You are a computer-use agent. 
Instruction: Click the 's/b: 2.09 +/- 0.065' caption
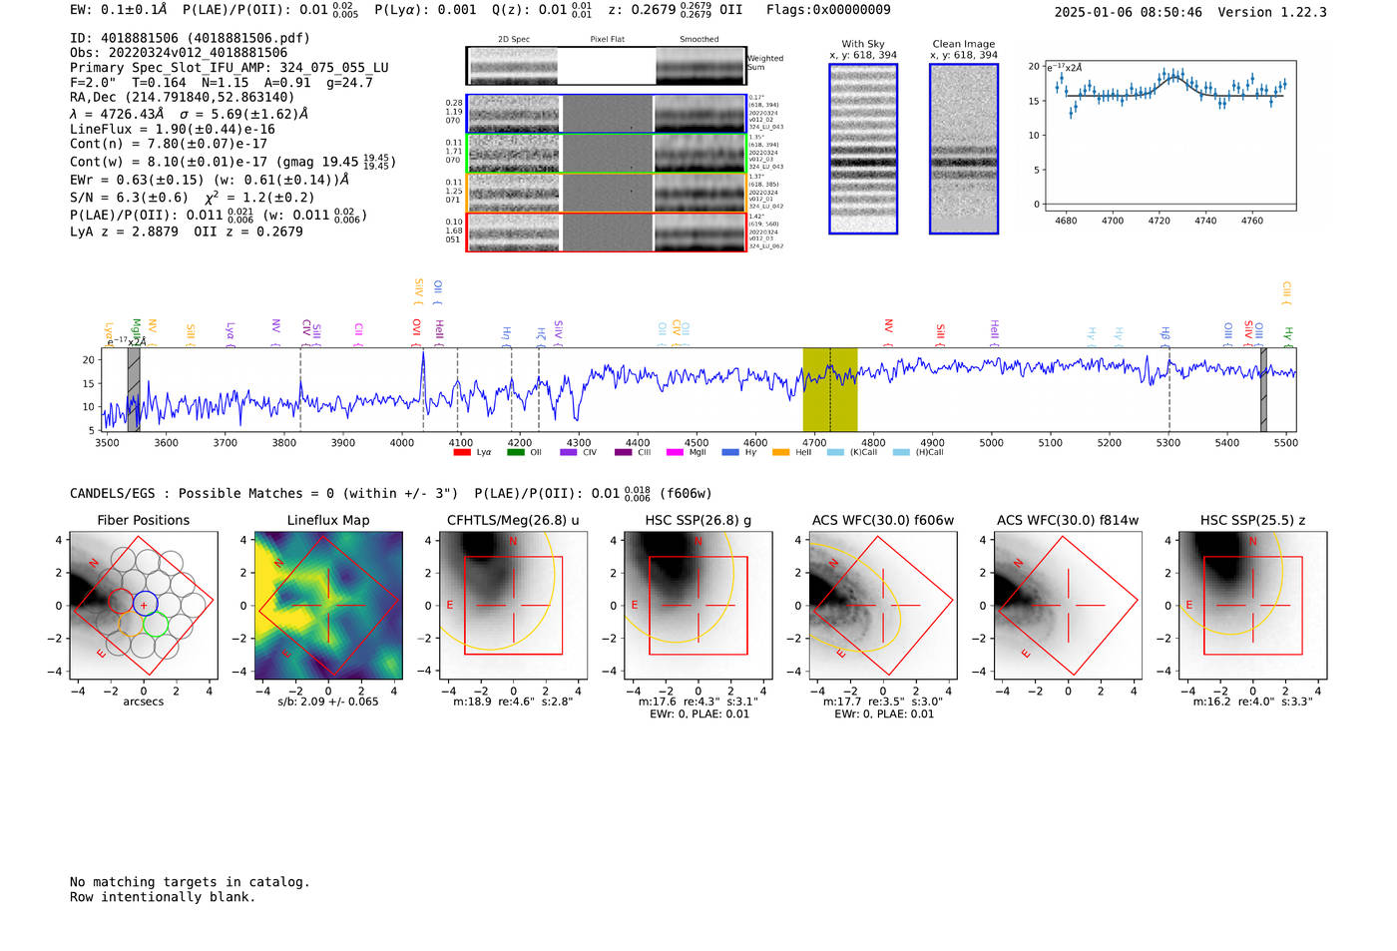click(328, 702)
